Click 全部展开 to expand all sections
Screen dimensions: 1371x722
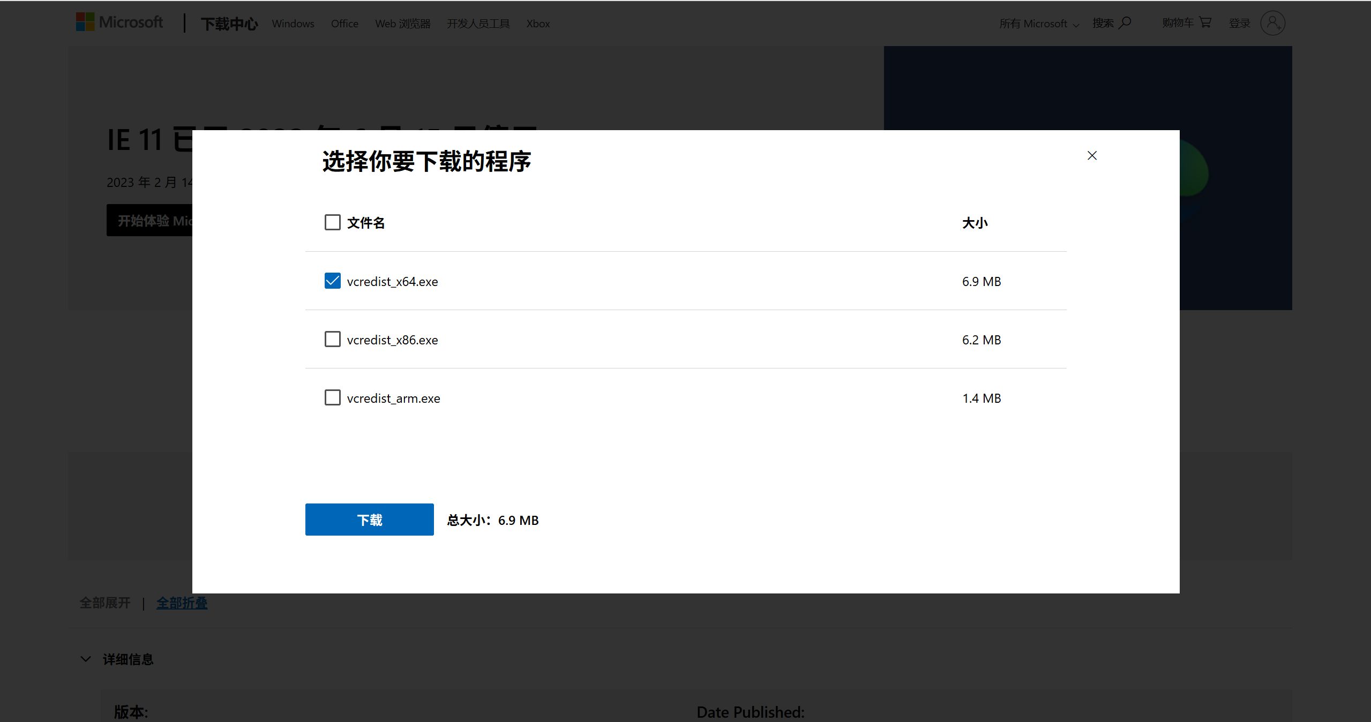pos(104,603)
